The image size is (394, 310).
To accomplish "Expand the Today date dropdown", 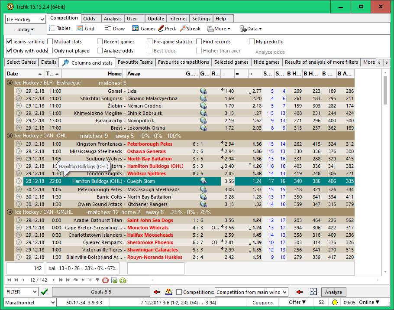I will click(x=25, y=29).
